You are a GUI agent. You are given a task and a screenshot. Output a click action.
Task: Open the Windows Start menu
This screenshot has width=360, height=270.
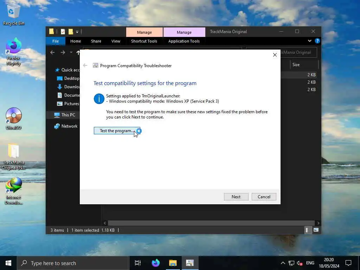(x=8, y=263)
